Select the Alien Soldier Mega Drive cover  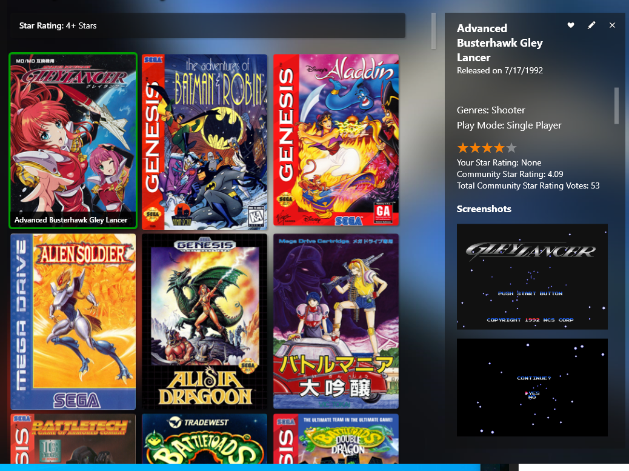pos(73,322)
